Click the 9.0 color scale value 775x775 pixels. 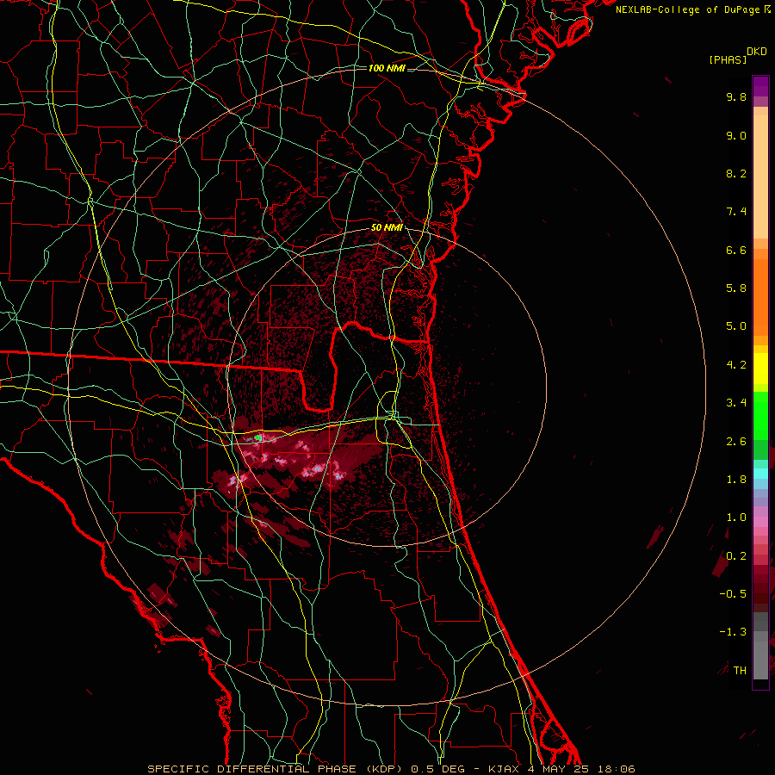pyautogui.click(x=736, y=135)
